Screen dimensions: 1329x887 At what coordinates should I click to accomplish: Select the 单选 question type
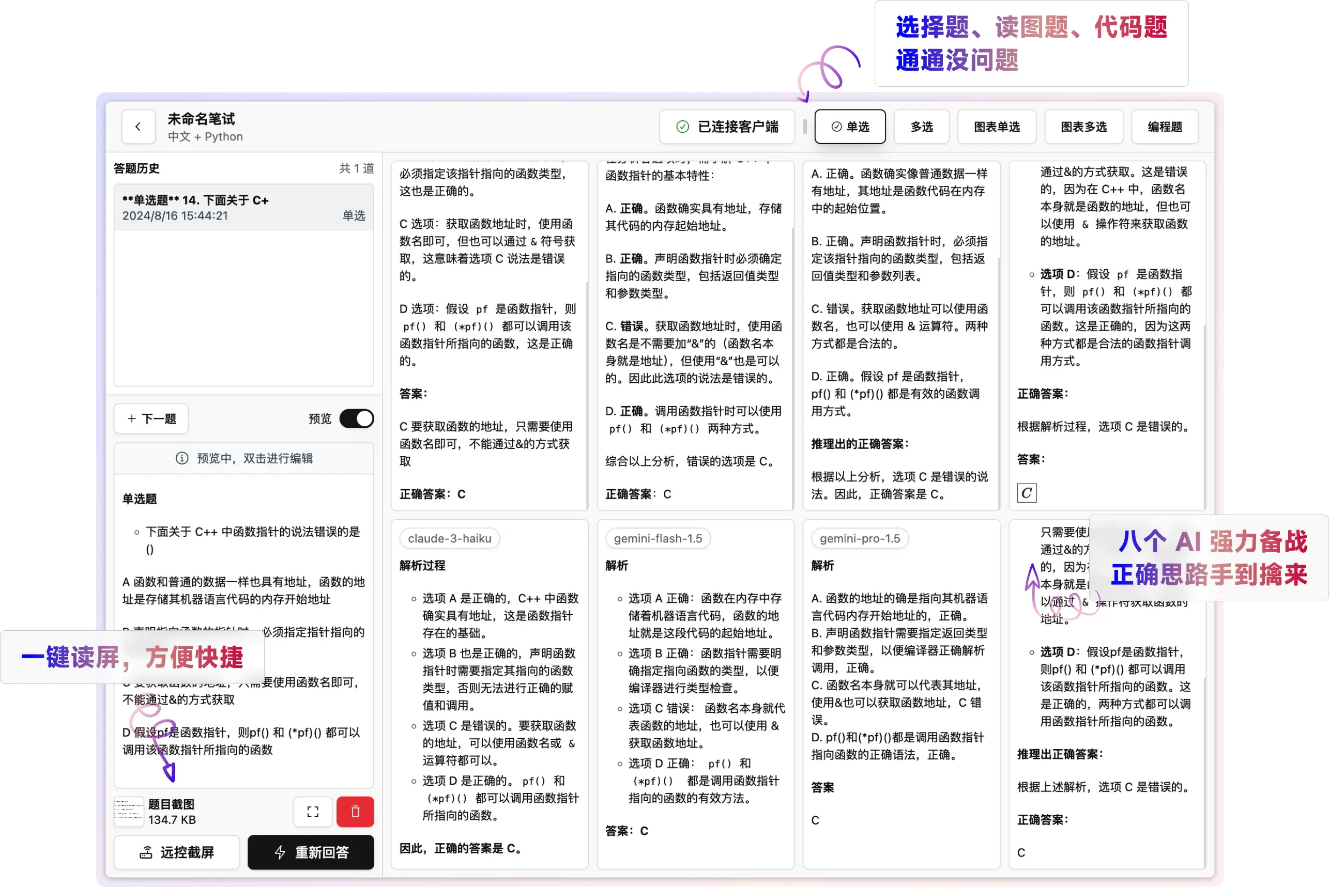coord(850,127)
